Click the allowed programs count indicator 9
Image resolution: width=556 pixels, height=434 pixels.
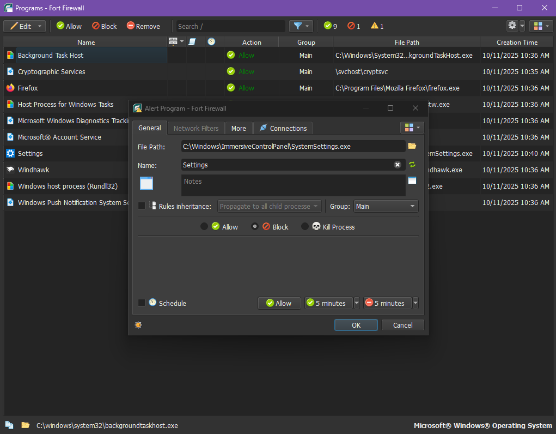click(x=331, y=26)
